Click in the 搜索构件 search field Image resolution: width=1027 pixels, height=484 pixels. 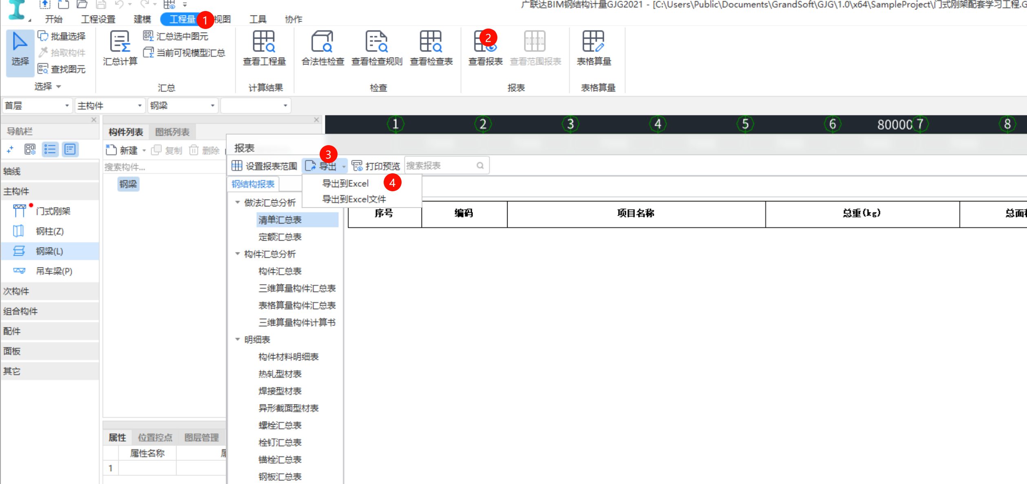(164, 167)
